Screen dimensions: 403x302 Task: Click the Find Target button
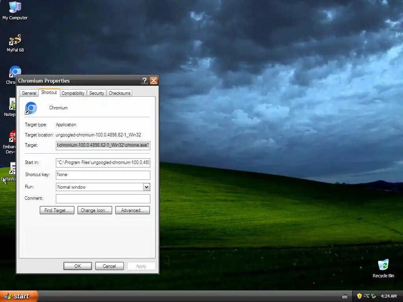57,210
